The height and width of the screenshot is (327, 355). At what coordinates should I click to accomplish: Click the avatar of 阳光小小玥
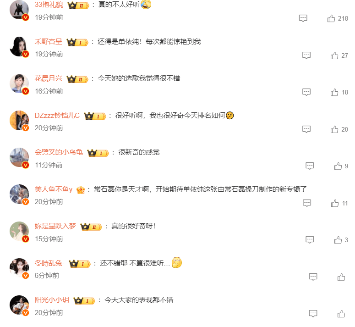tap(19, 305)
